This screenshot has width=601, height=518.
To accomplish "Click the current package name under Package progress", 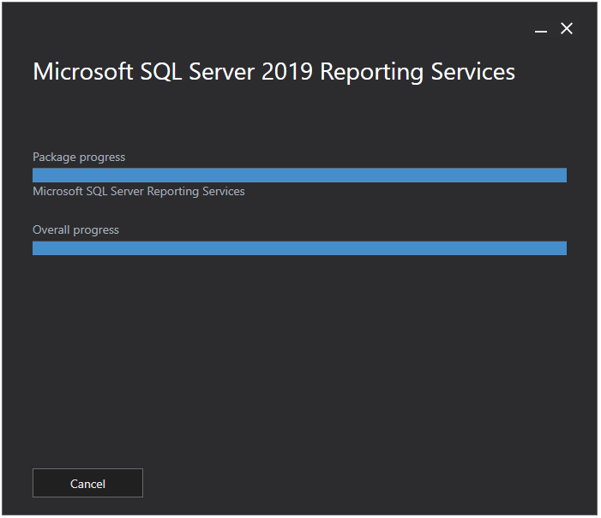I will pyautogui.click(x=139, y=192).
